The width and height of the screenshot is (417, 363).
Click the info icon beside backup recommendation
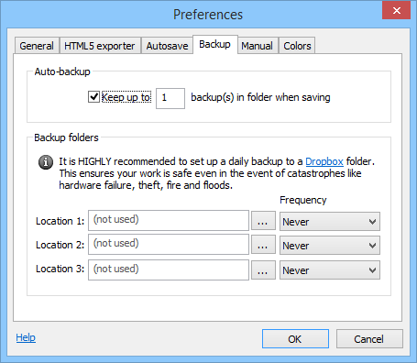[x=46, y=162]
